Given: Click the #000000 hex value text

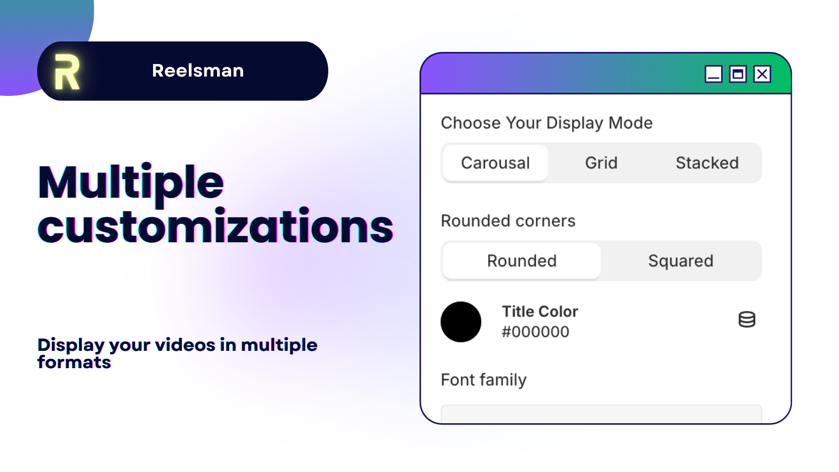Looking at the screenshot, I should point(535,331).
